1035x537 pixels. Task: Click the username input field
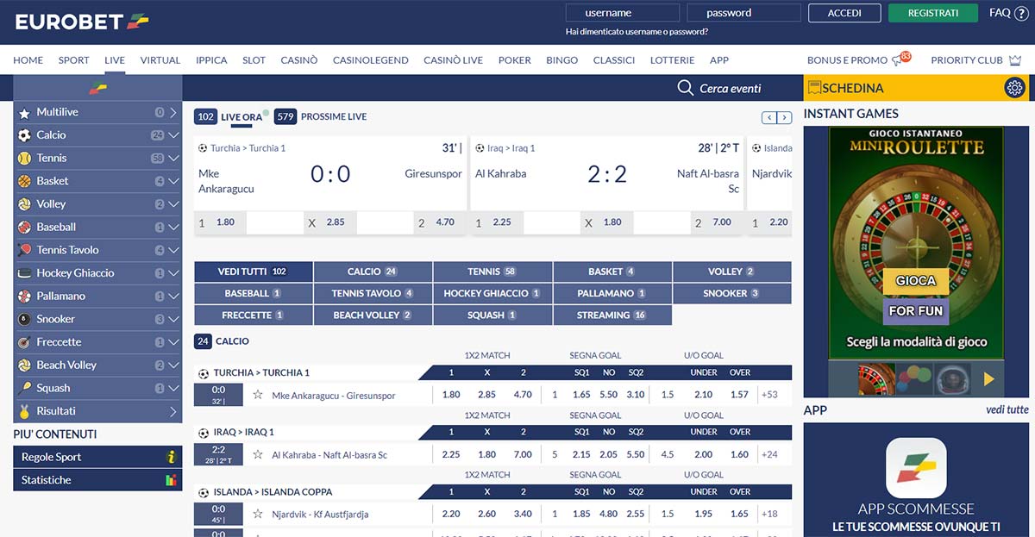[x=621, y=13]
